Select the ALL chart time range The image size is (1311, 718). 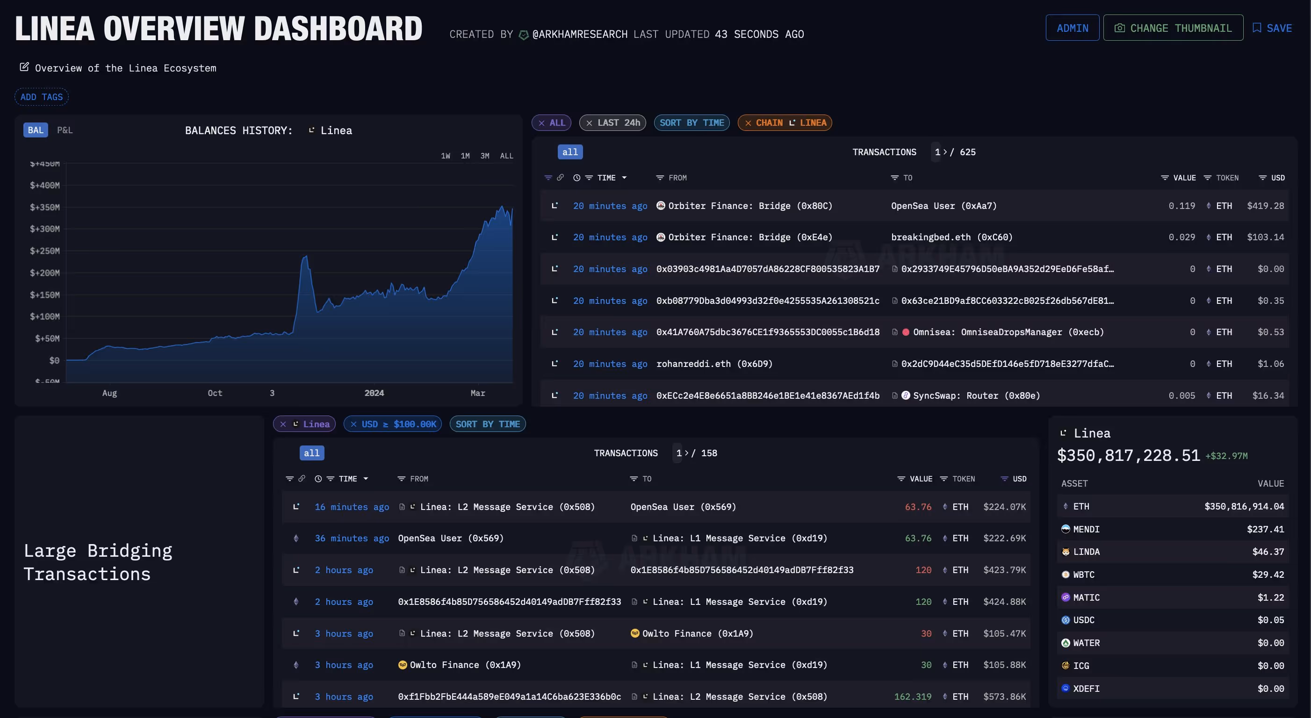(x=506, y=156)
